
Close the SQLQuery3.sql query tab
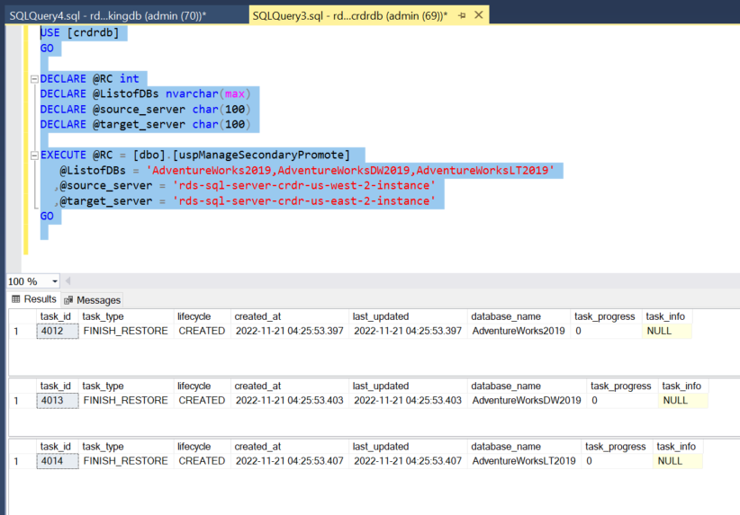pyautogui.click(x=478, y=15)
